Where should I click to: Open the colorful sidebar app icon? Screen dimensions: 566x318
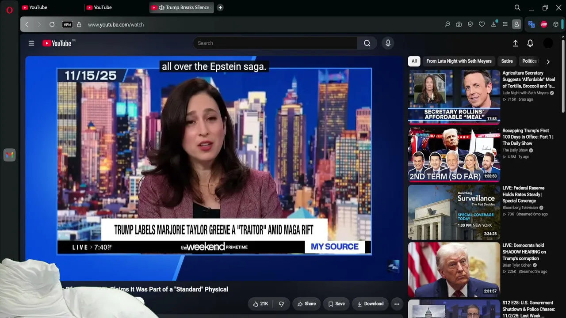point(9,155)
